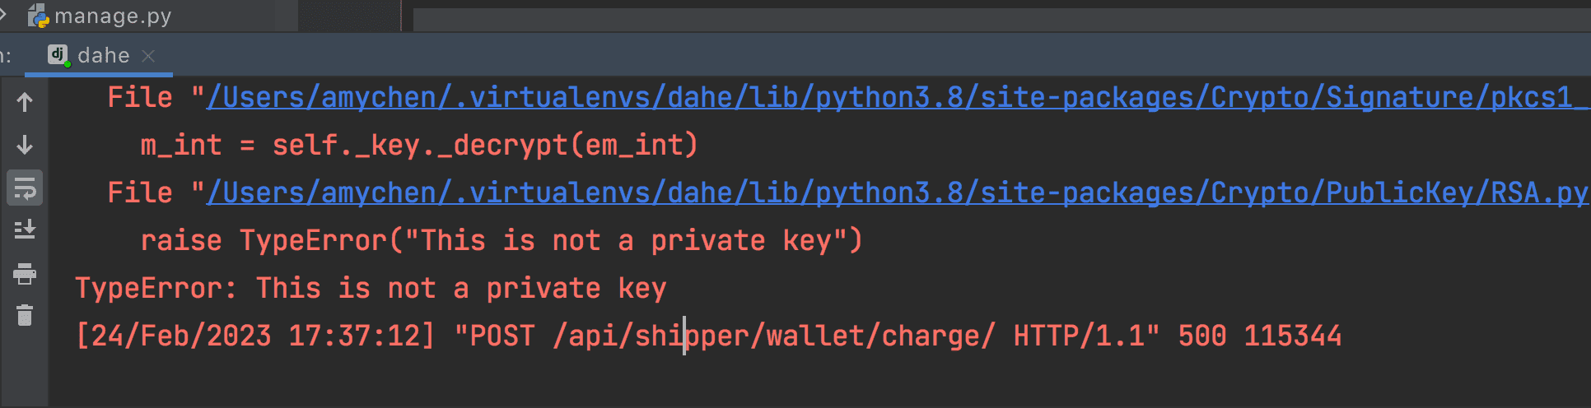Toggle soft-wrap in the run console

coord(25,188)
